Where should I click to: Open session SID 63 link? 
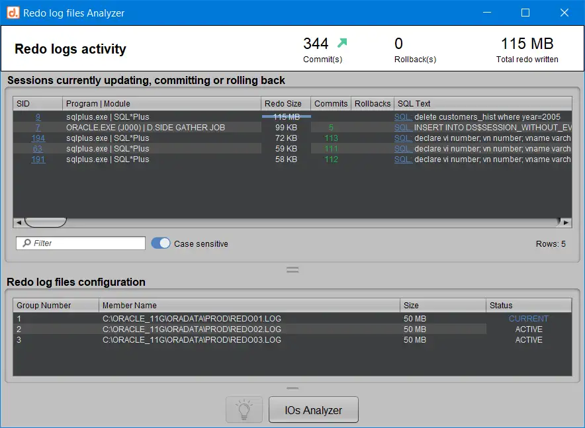(x=38, y=149)
